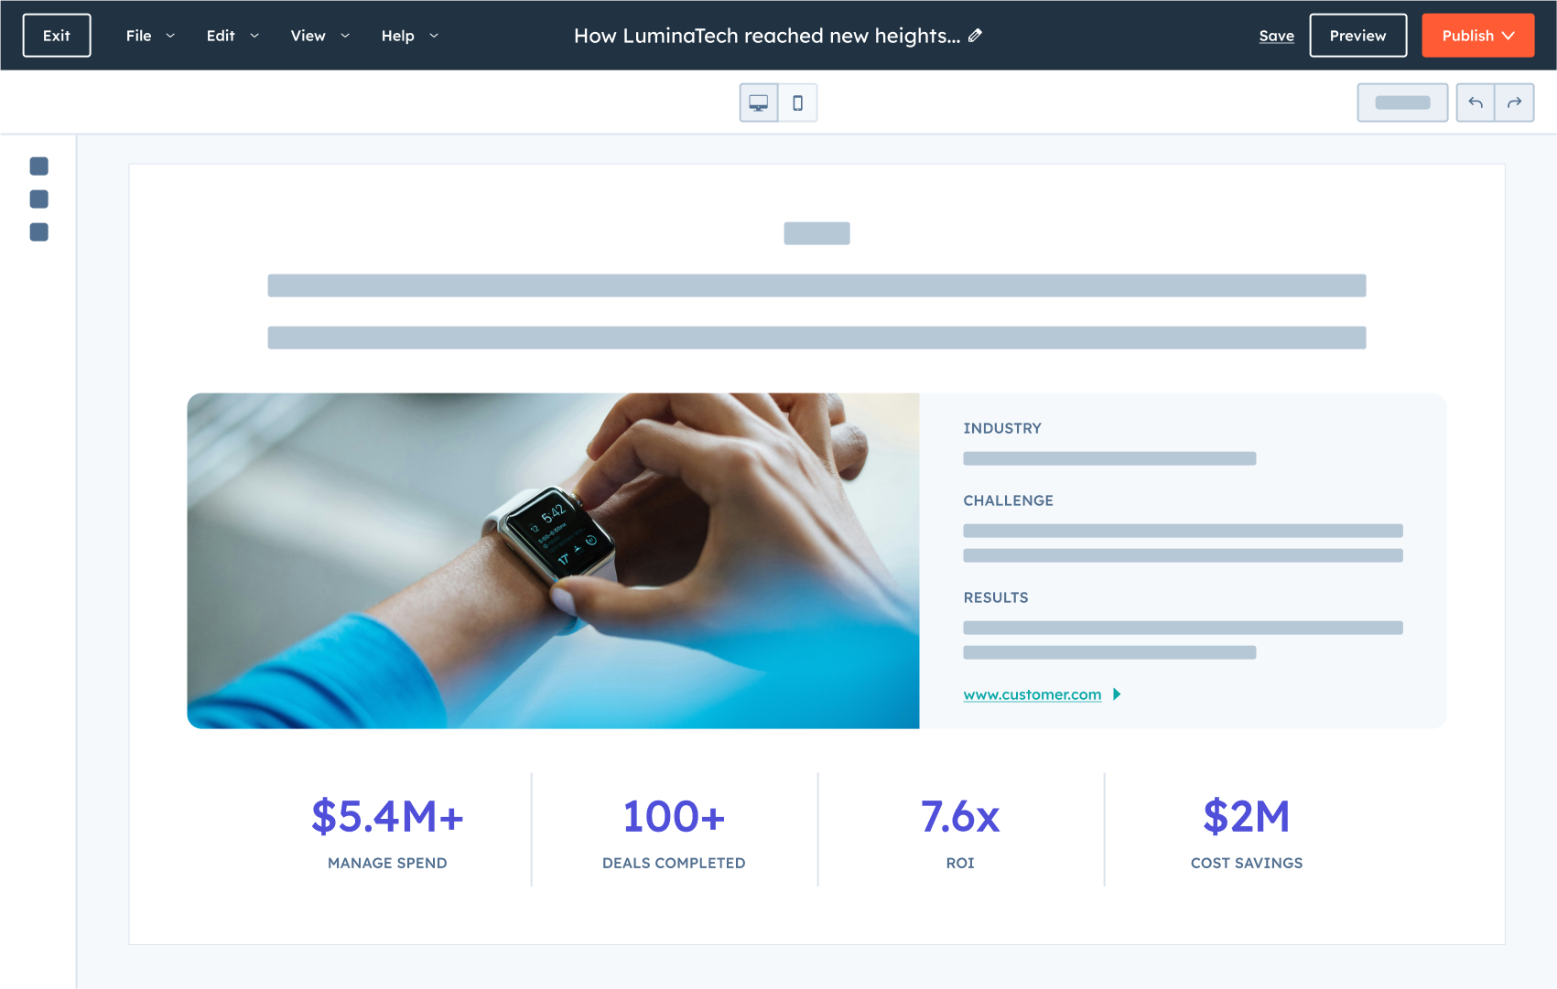Viewport: 1557px width, 989px height.
Task: Open the top icon in the left sidebar
Action: (x=38, y=167)
